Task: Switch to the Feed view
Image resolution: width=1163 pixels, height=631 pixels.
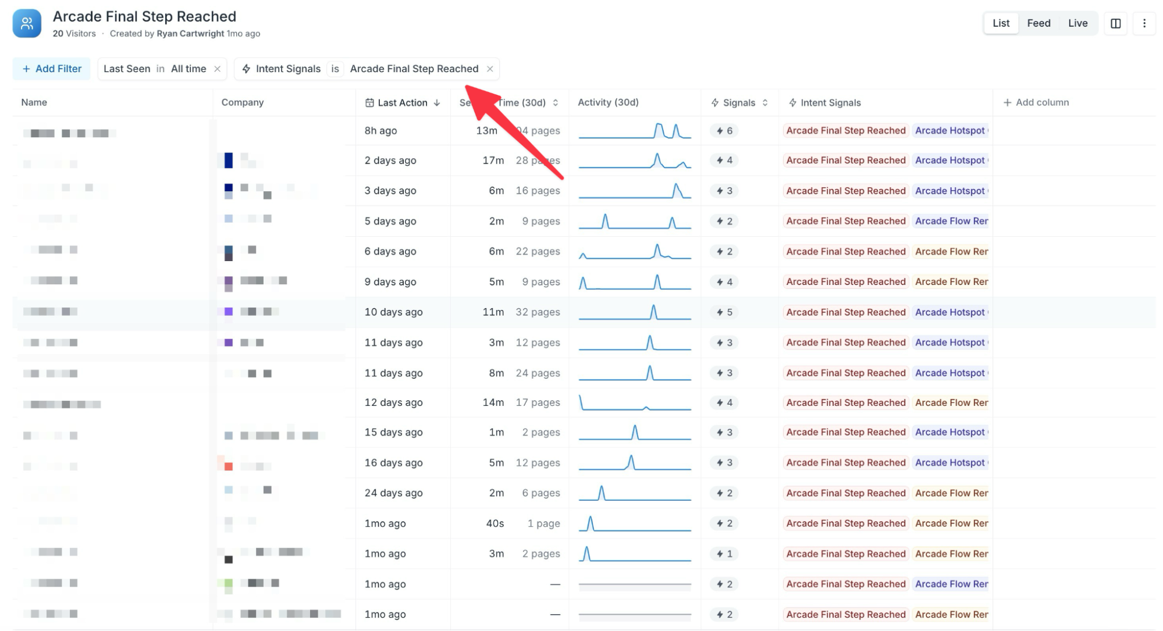Action: pos(1038,23)
